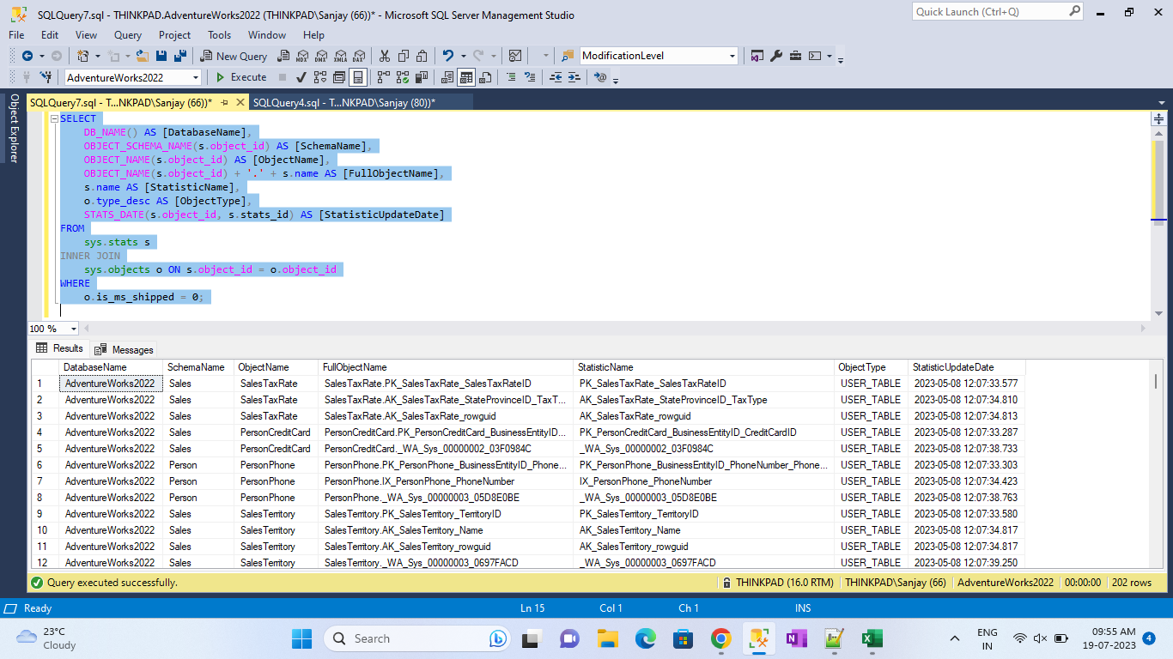Screen dimensions: 1173x659
Task: Click the Cut scissors icon
Action: [x=384, y=56]
